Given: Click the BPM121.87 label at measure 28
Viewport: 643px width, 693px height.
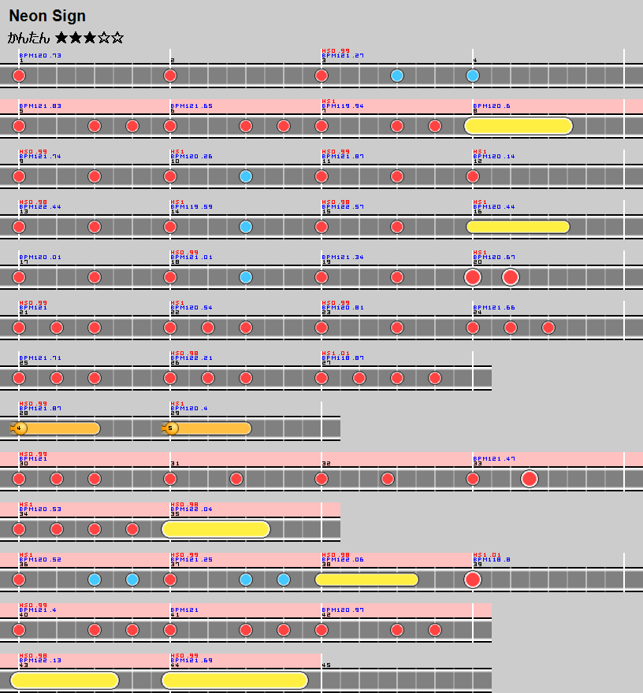Looking at the screenshot, I should (x=40, y=409).
